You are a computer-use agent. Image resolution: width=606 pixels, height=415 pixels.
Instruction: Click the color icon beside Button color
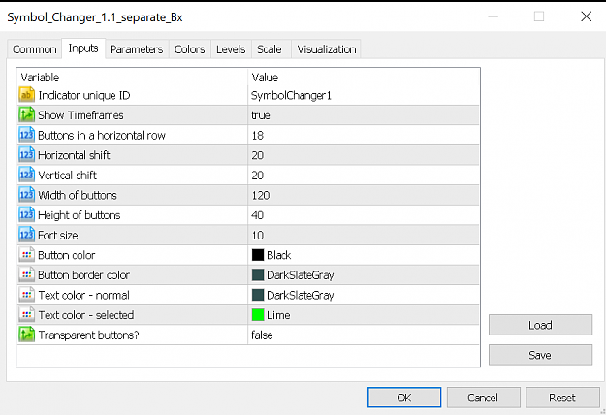tap(27, 255)
